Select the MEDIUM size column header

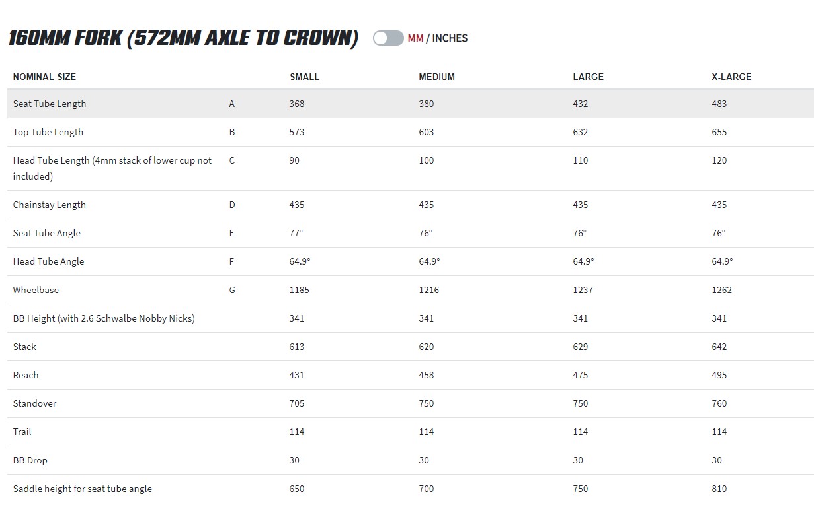coord(436,77)
